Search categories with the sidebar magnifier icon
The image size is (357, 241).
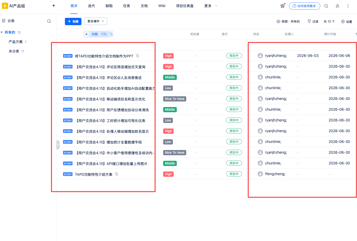click(x=49, y=21)
